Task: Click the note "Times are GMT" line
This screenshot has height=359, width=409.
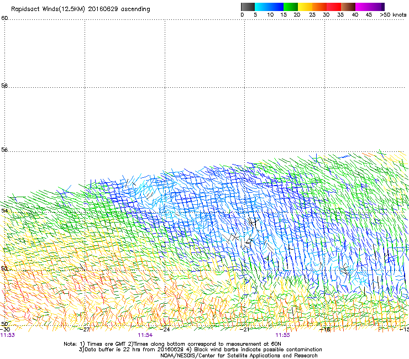Action: click(x=172, y=344)
